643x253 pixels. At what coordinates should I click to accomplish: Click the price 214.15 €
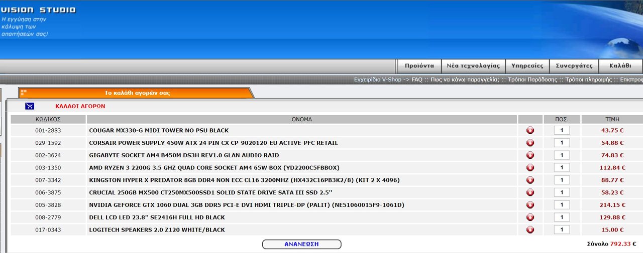tap(611, 205)
